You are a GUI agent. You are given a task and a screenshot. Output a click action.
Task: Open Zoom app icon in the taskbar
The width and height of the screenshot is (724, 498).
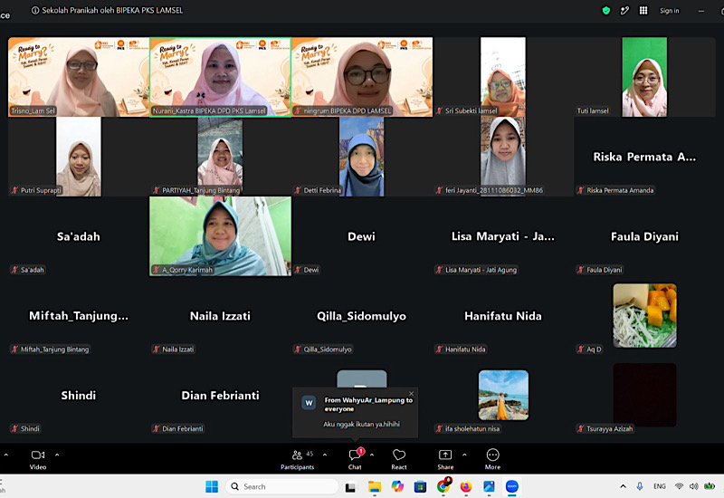tap(512, 486)
